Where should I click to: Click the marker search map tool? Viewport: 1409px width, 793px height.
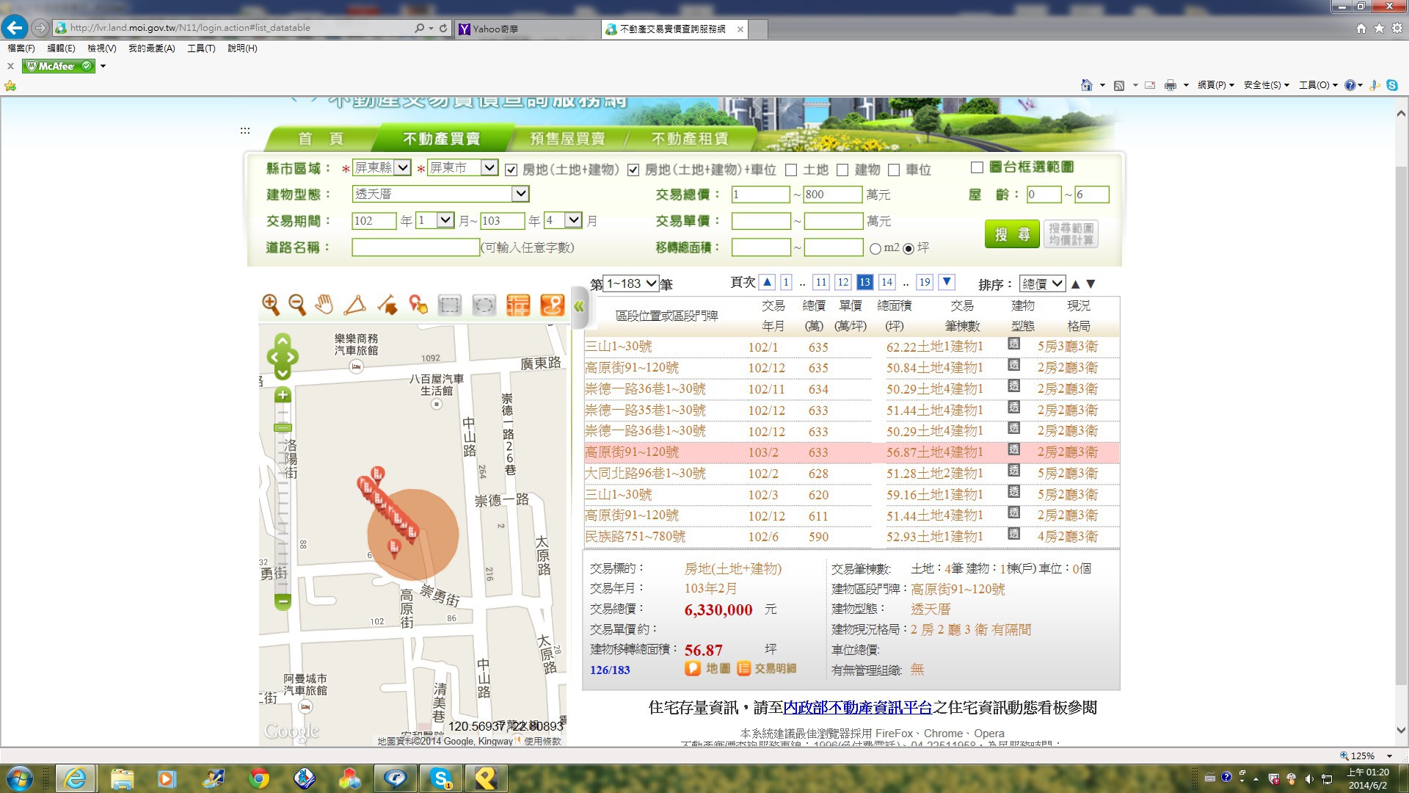(418, 305)
